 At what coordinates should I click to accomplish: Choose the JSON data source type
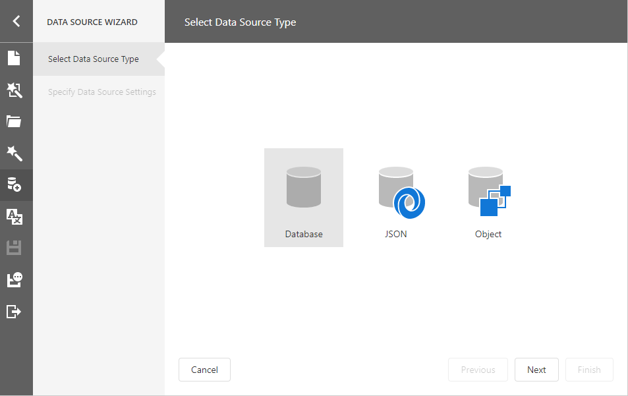(x=396, y=198)
